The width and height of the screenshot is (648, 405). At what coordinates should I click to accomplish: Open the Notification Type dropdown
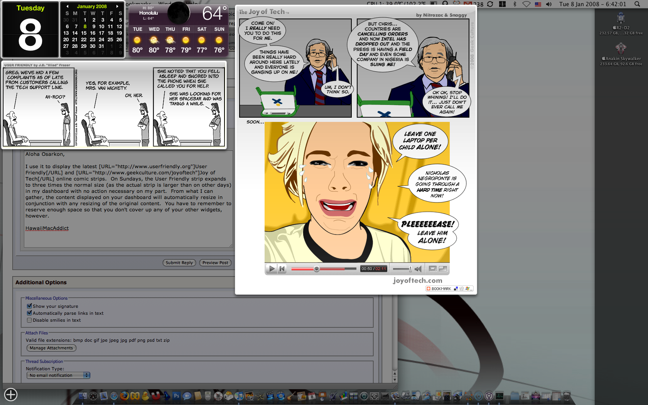58,375
